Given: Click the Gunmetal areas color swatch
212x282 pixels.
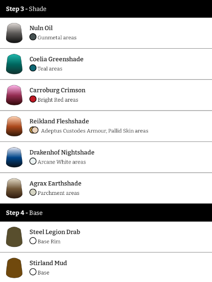Looking at the screenshot, I should pyautogui.click(x=33, y=37).
